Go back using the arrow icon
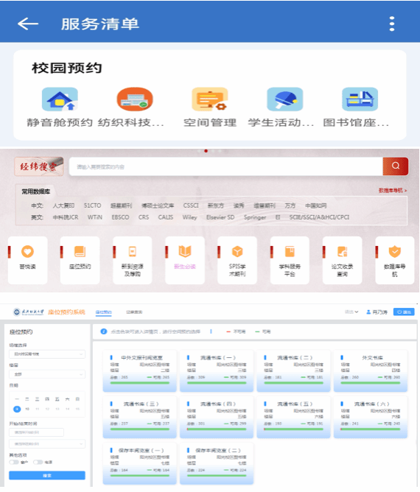420x492 pixels. 27,24
